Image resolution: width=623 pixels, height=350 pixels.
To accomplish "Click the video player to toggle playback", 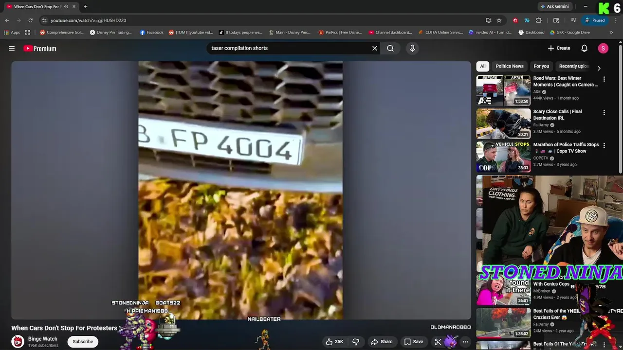I will [240, 190].
